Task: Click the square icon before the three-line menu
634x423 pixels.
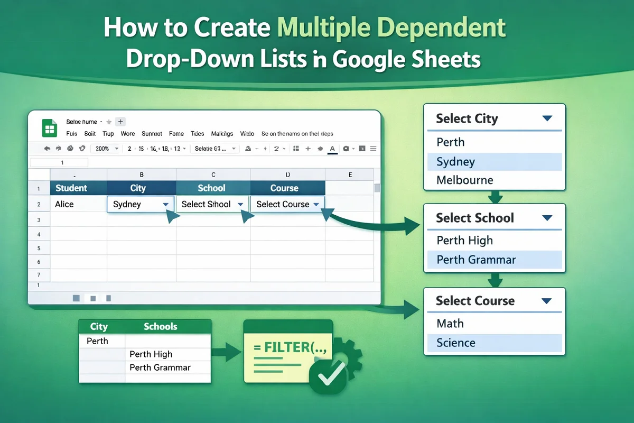Action: click(362, 149)
